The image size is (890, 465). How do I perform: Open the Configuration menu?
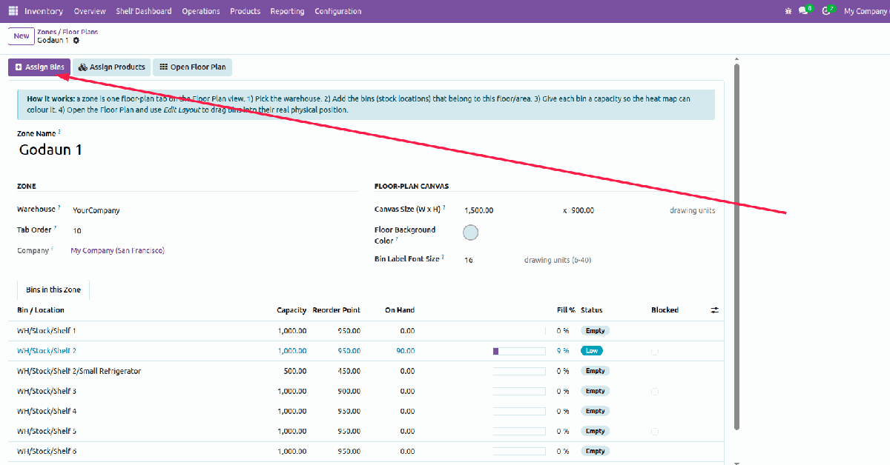coord(337,11)
